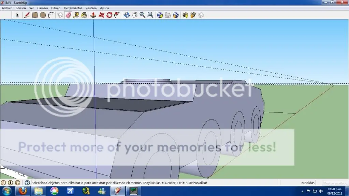The image size is (349, 196).
Task: Open the Edición menu
Action: (x=21, y=8)
